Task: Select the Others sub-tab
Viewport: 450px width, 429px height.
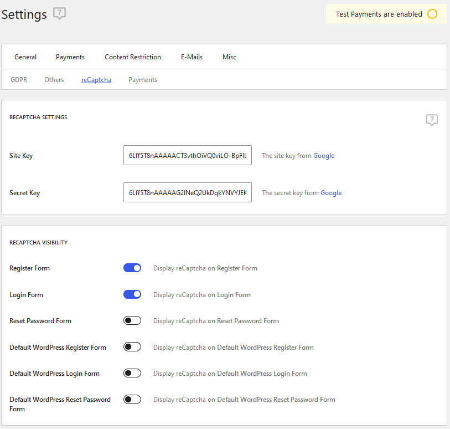Action: 54,80
